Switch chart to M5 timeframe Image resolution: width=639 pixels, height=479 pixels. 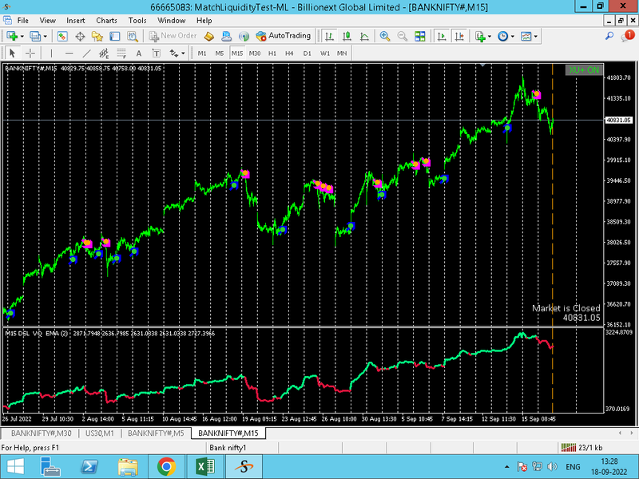219,53
